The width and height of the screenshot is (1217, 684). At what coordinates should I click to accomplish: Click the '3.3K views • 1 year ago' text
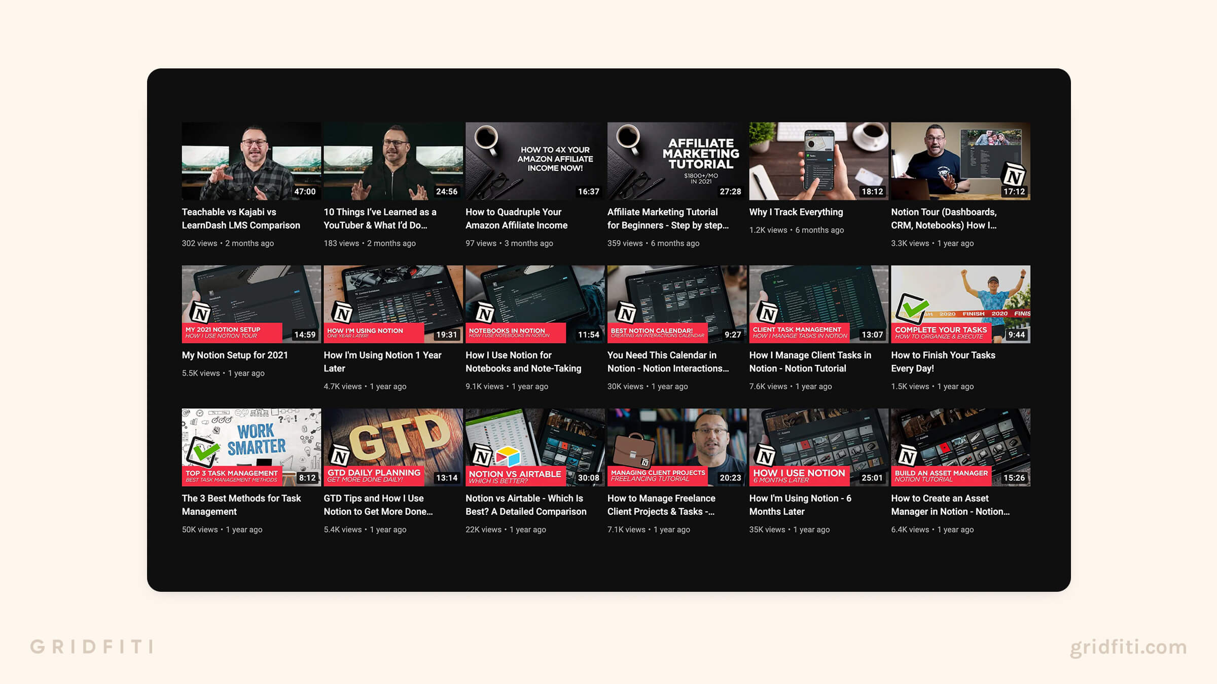click(933, 243)
